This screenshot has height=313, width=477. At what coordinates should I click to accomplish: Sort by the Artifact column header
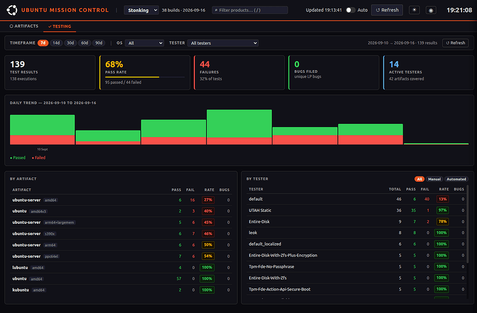[21, 190]
